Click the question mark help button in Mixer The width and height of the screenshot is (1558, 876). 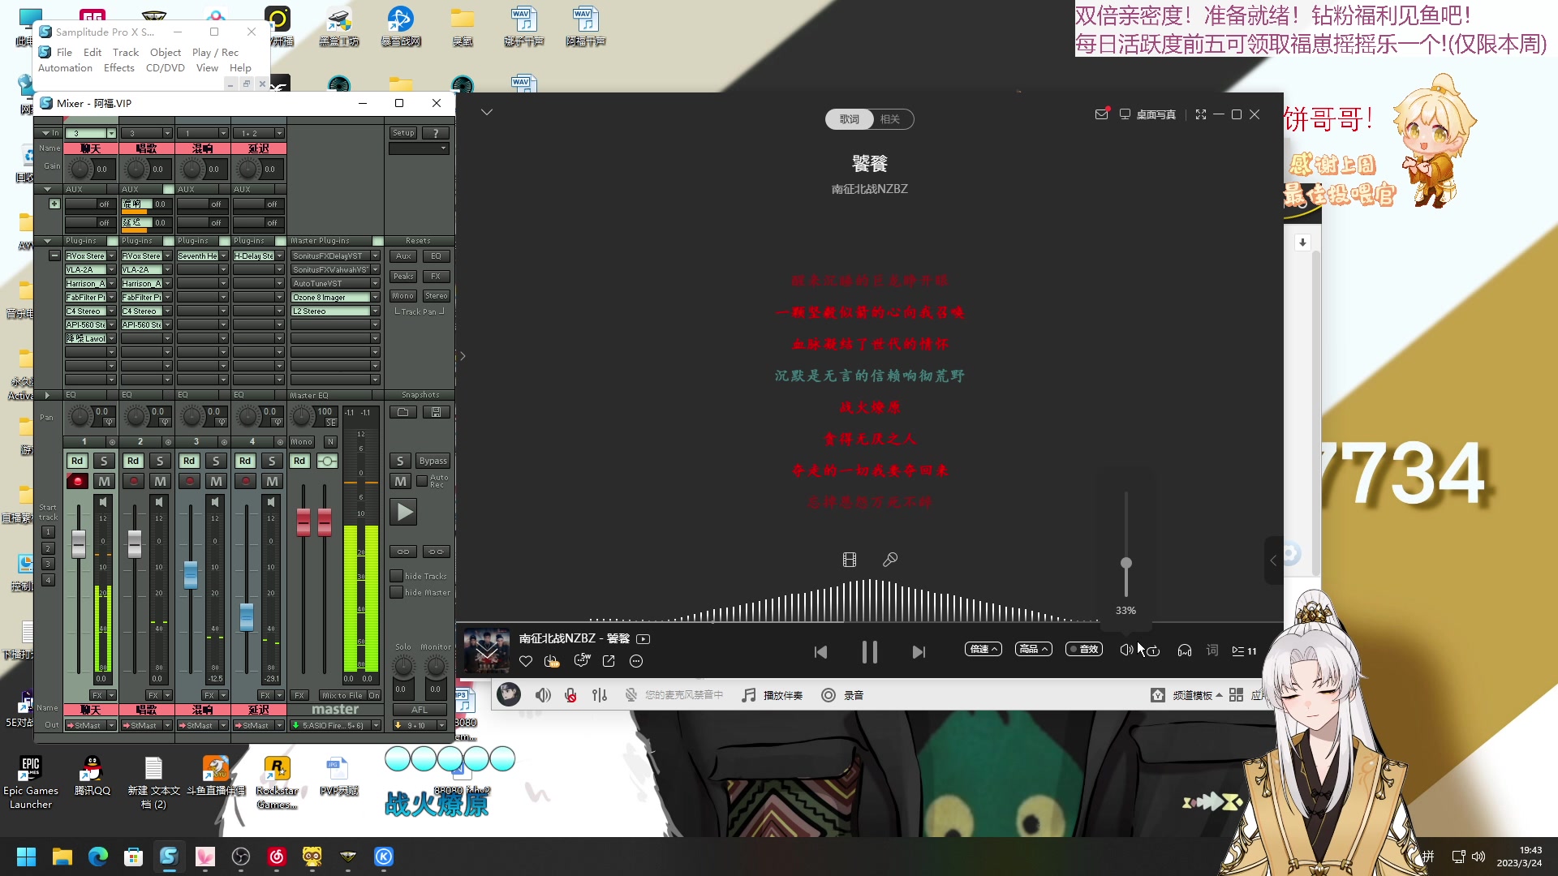click(x=436, y=133)
